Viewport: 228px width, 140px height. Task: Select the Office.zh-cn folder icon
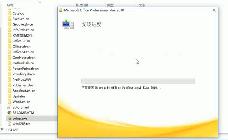pyautogui.click(x=10, y=46)
